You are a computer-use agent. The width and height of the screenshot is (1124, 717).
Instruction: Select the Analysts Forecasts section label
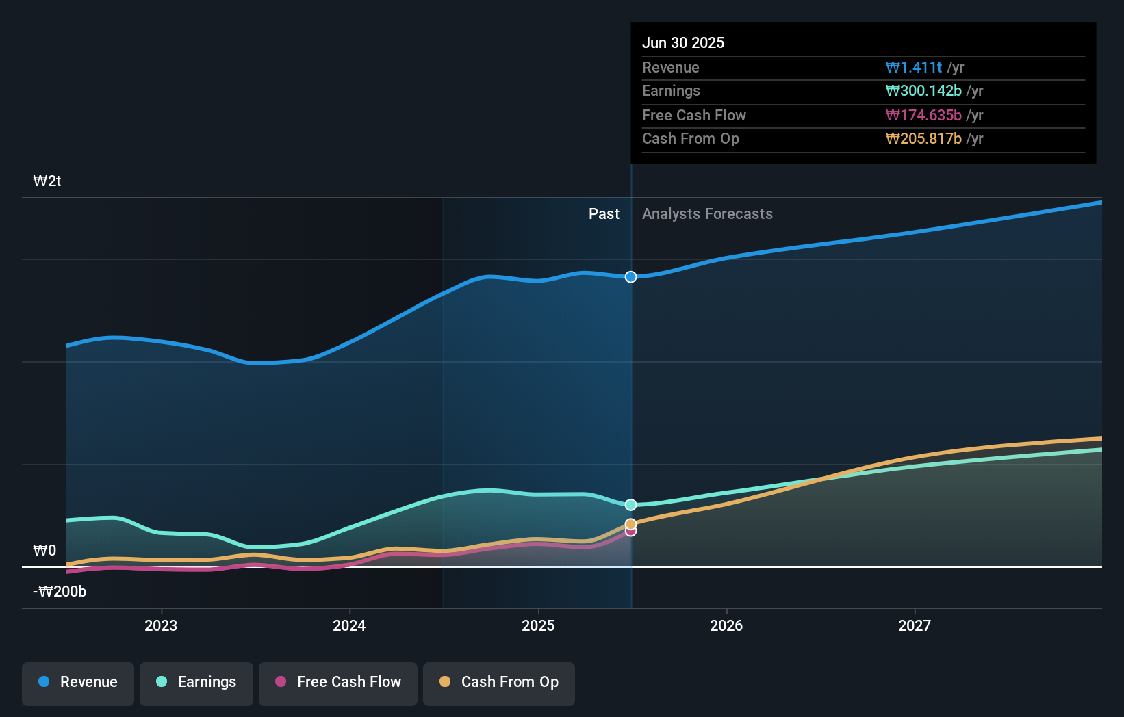707,213
